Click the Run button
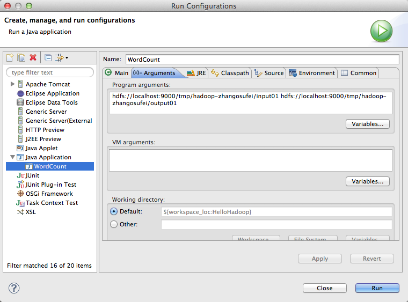408x302 pixels. 377,288
